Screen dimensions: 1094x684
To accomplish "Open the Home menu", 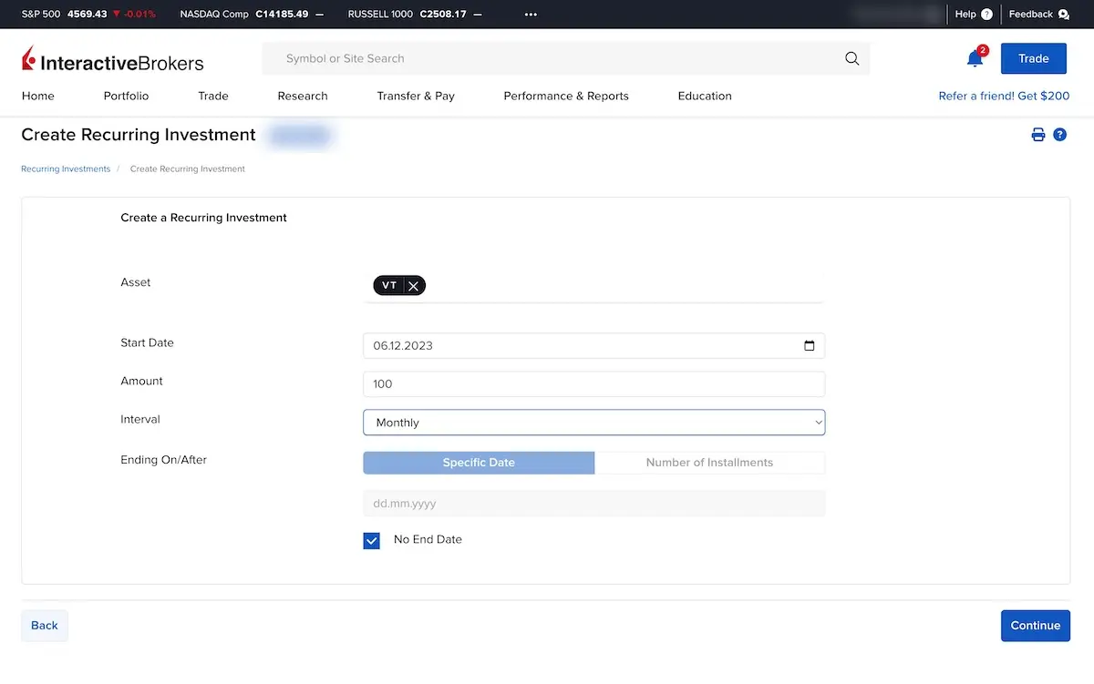I will [38, 96].
